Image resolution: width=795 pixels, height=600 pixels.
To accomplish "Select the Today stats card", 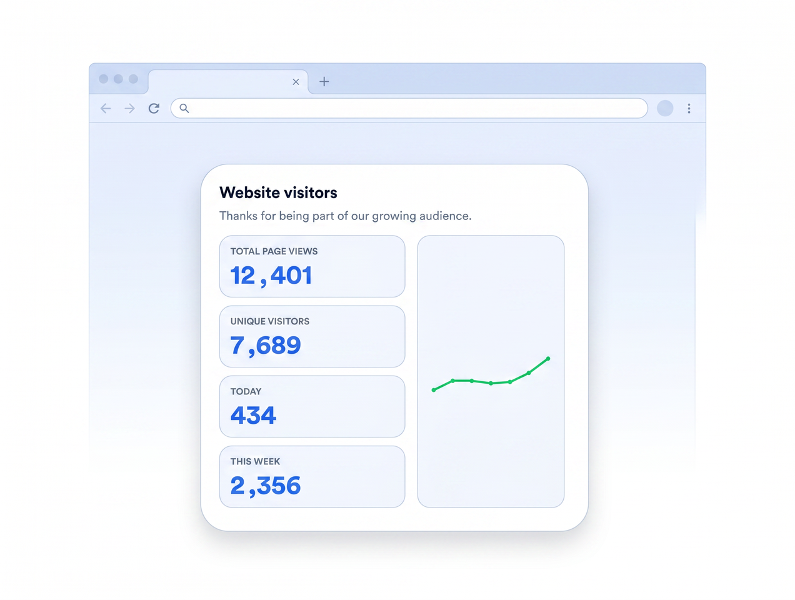I will 312,406.
